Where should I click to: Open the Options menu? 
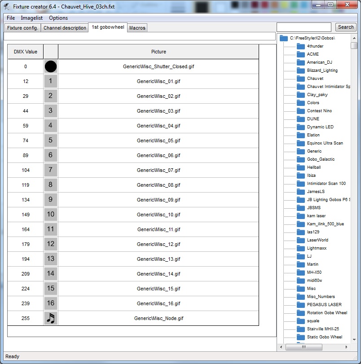point(58,18)
